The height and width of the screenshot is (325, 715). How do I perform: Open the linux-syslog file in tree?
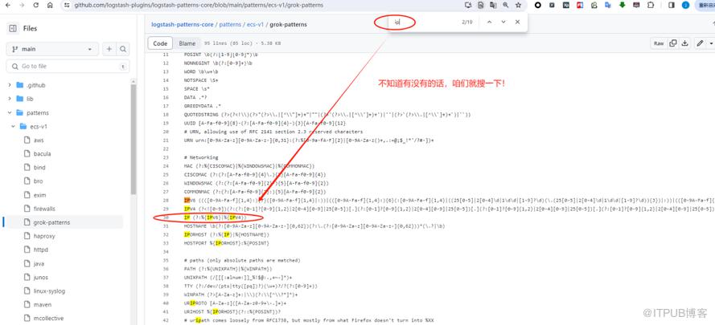click(x=49, y=290)
